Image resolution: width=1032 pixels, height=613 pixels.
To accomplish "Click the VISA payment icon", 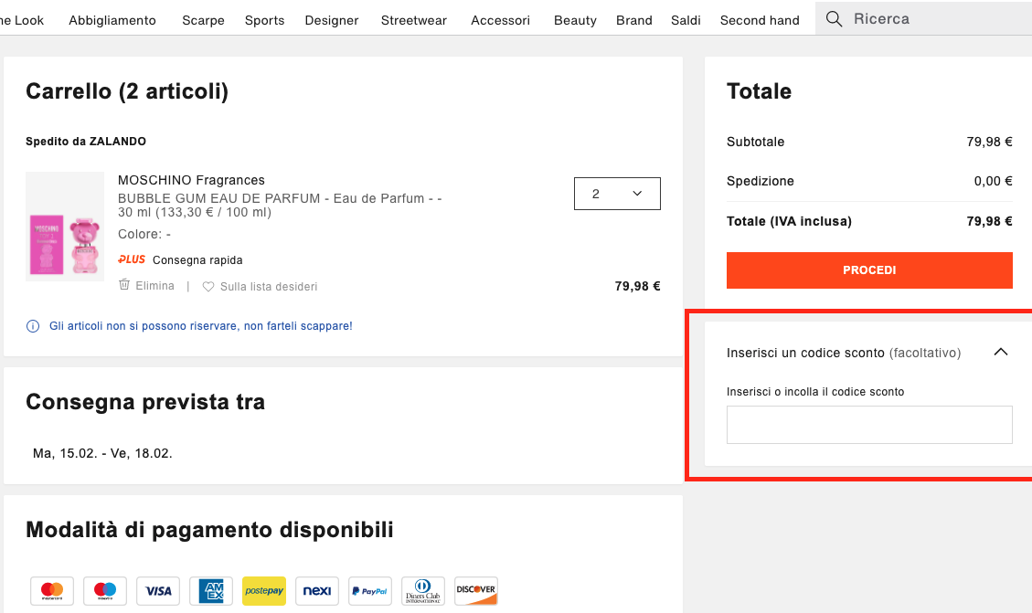I will [158, 591].
